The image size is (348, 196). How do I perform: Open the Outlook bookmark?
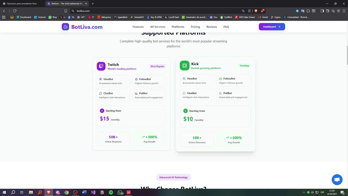[40, 17]
